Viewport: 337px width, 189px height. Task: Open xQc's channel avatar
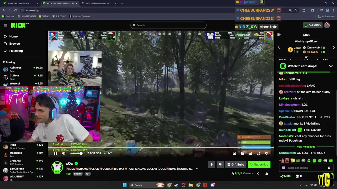(57, 167)
